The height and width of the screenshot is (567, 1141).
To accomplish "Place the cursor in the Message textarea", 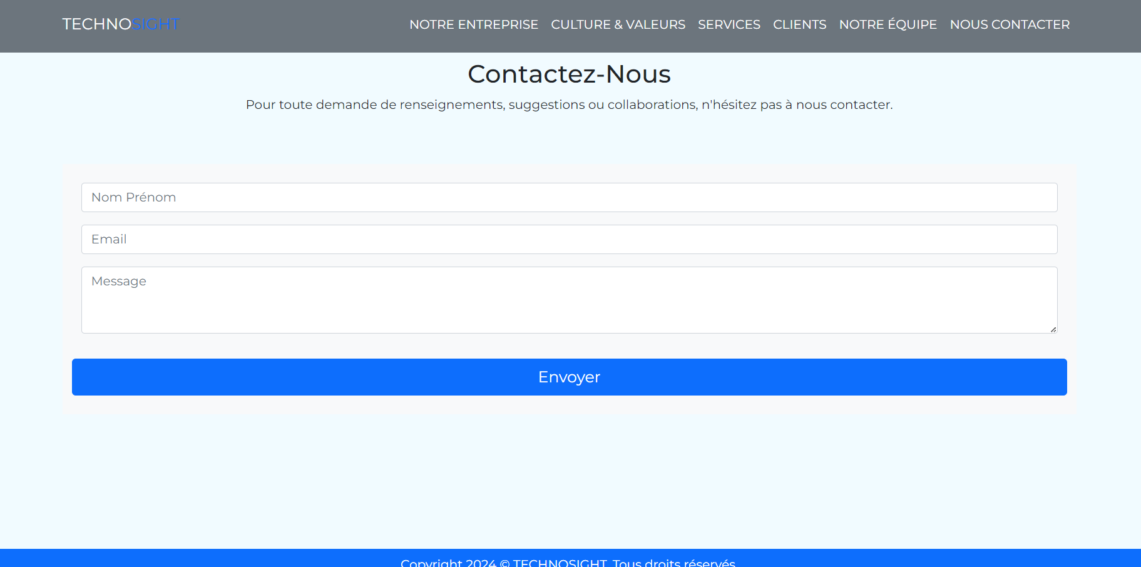I will coord(569,300).
